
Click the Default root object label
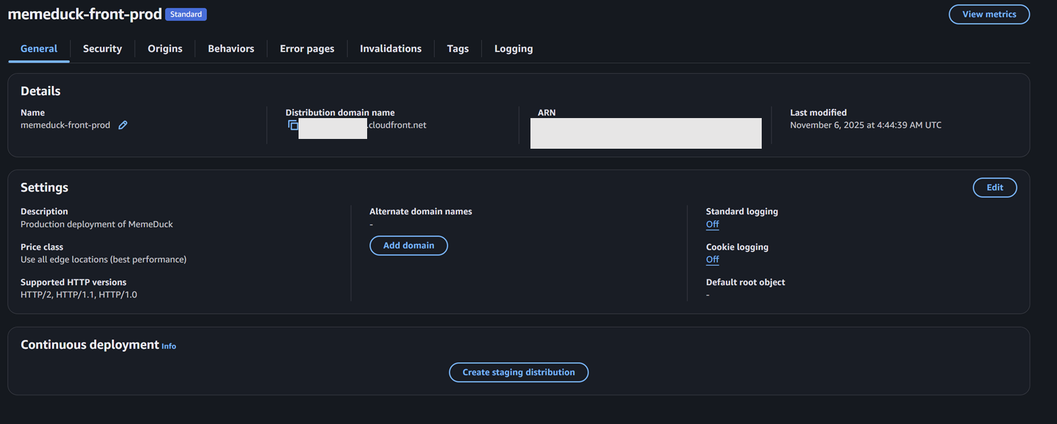click(x=745, y=282)
